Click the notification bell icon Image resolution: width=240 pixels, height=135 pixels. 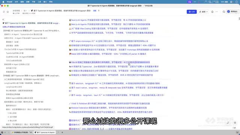(212, 12)
